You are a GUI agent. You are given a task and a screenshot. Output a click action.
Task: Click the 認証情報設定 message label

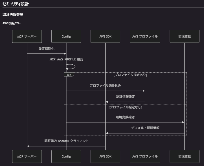(126, 97)
